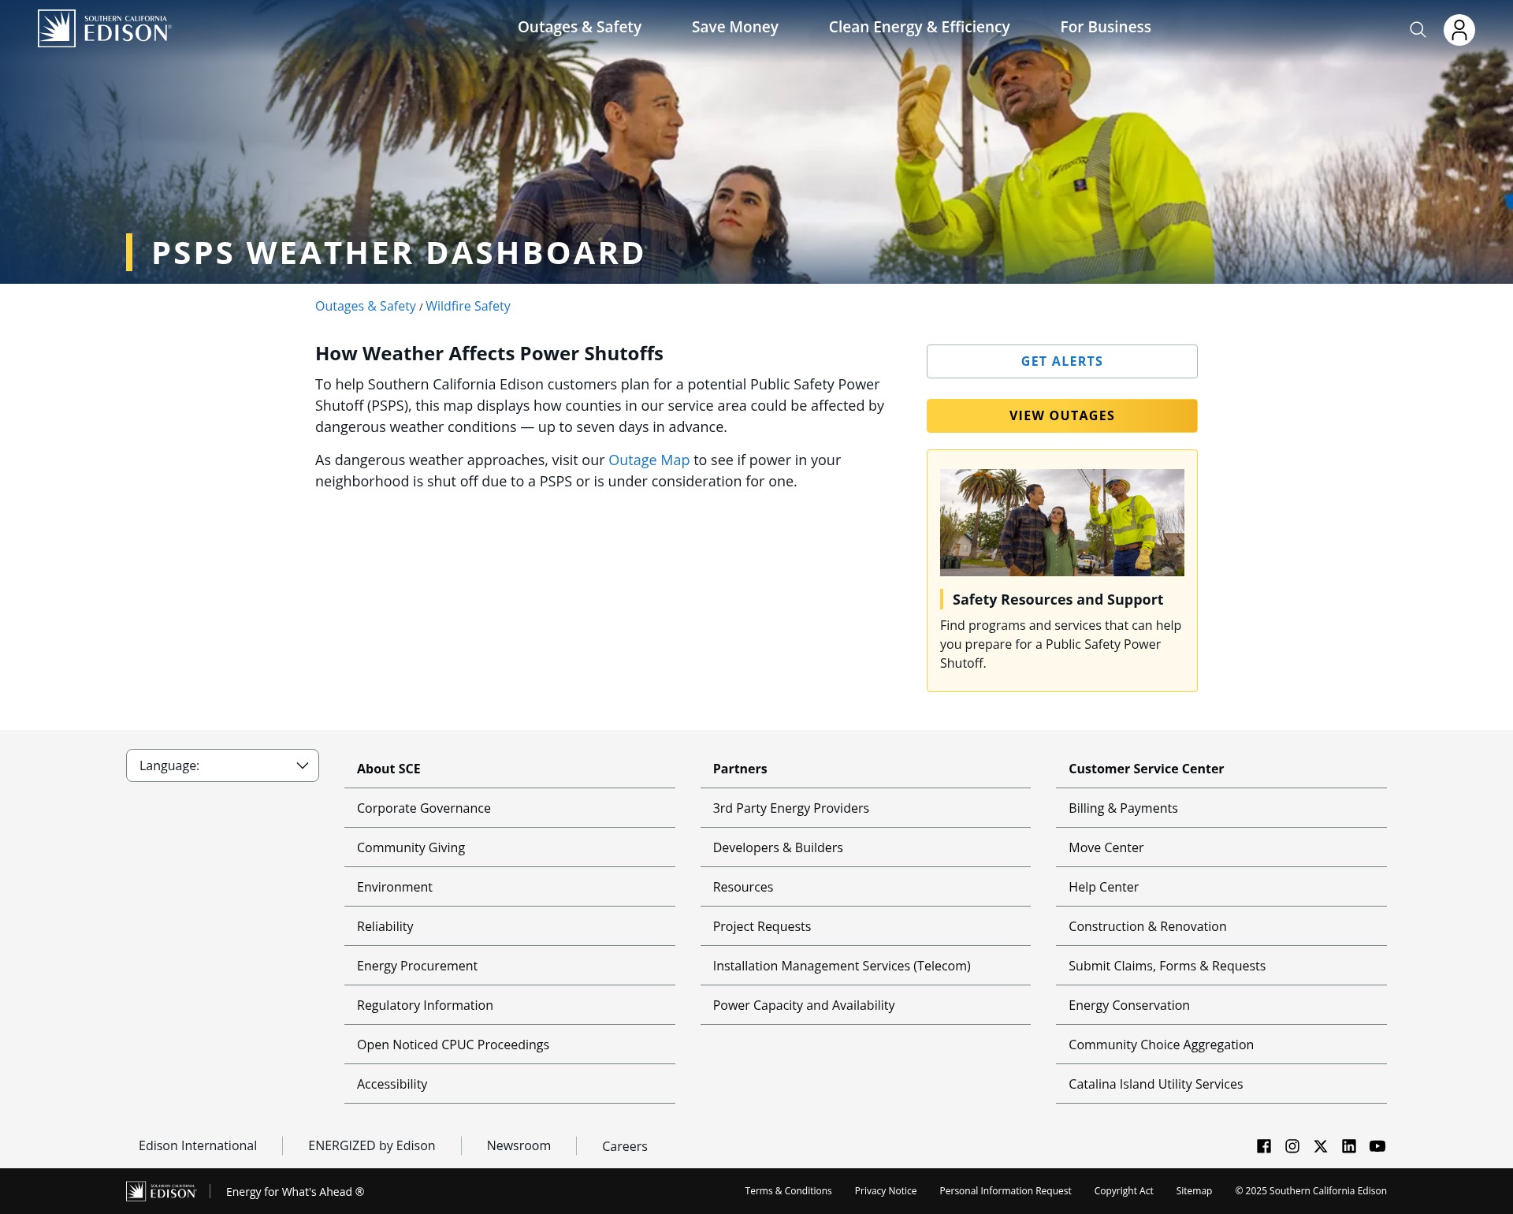1513x1214 pixels.
Task: Open Billing & Payments link
Action: tap(1122, 808)
